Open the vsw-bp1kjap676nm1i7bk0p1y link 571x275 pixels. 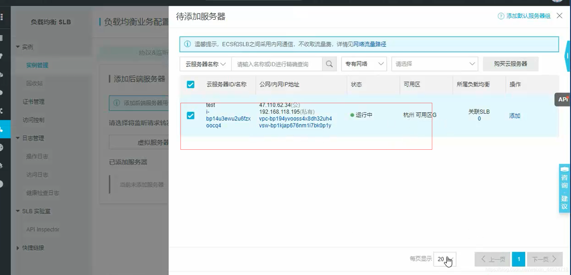[x=295, y=125]
